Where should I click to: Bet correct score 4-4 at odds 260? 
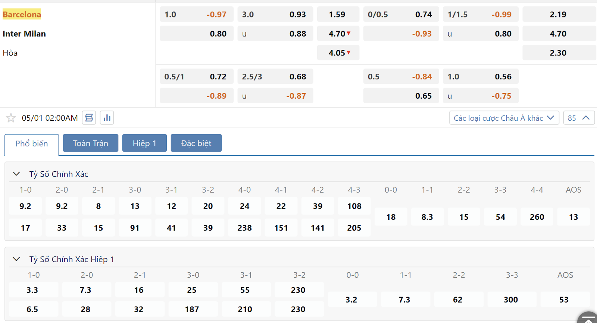click(537, 217)
